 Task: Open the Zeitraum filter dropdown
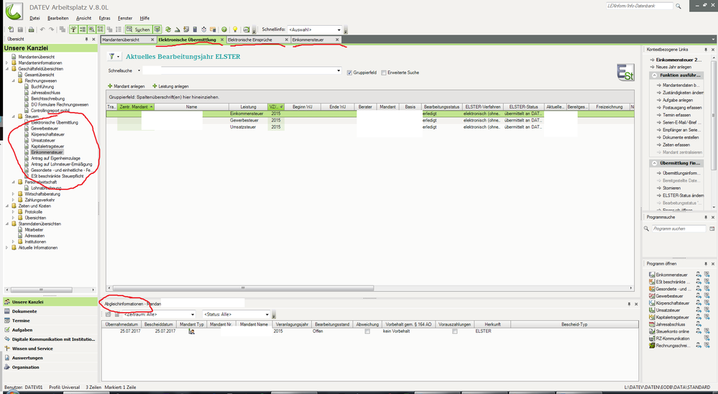point(190,314)
